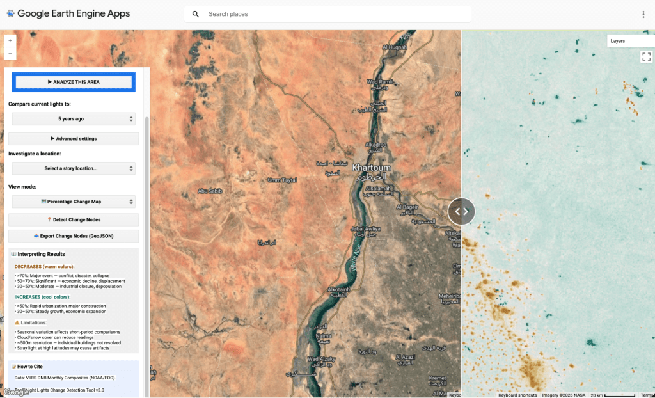Screen dimensions: 655x398
Task: Click the search magnifier icon
Action: pos(196,14)
